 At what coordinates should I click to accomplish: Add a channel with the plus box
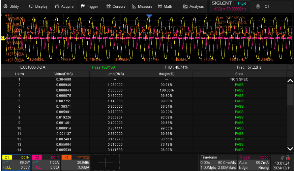tap(106, 162)
